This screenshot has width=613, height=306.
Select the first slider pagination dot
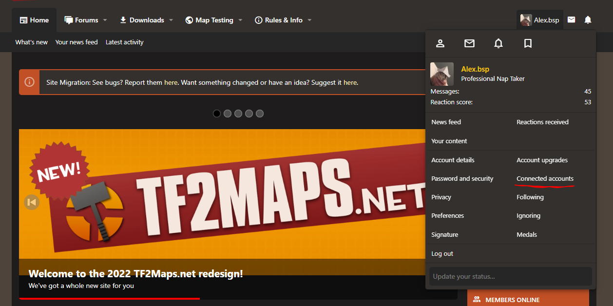click(217, 114)
